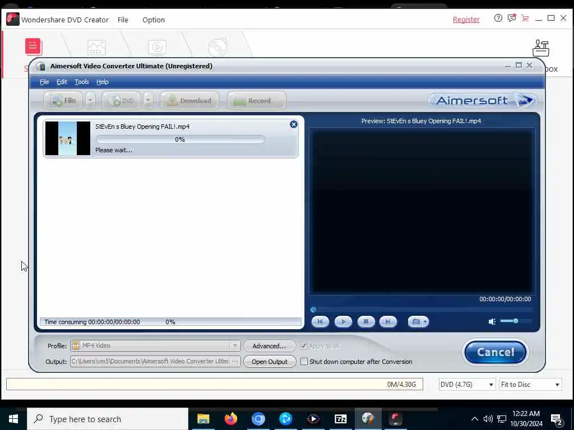Click the file conversion progress bar
This screenshot has width=574, height=430.
click(x=180, y=139)
